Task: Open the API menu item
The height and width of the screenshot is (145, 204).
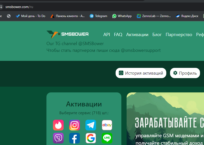Action: click(107, 35)
